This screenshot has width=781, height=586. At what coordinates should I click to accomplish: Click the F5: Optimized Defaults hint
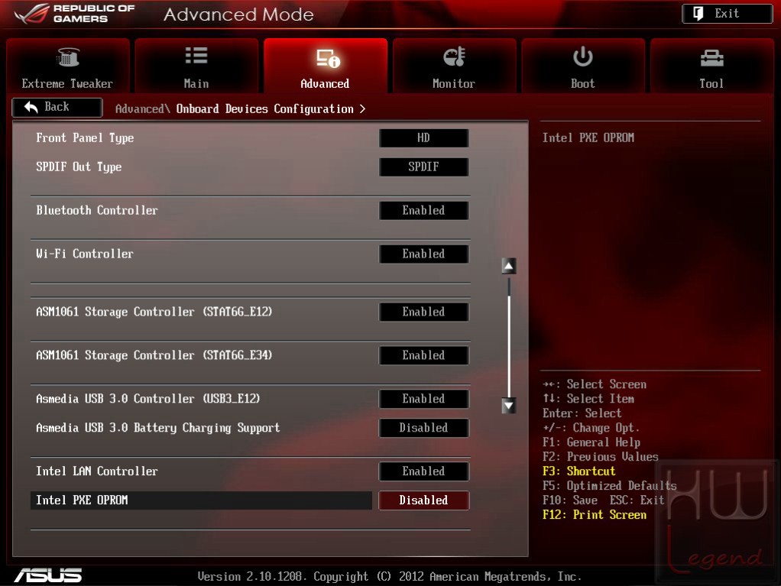tap(610, 485)
